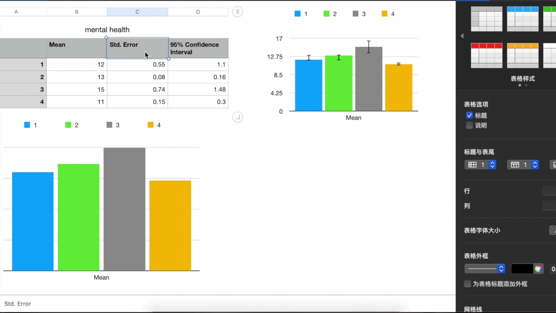Click the add column handle of table

click(238, 12)
